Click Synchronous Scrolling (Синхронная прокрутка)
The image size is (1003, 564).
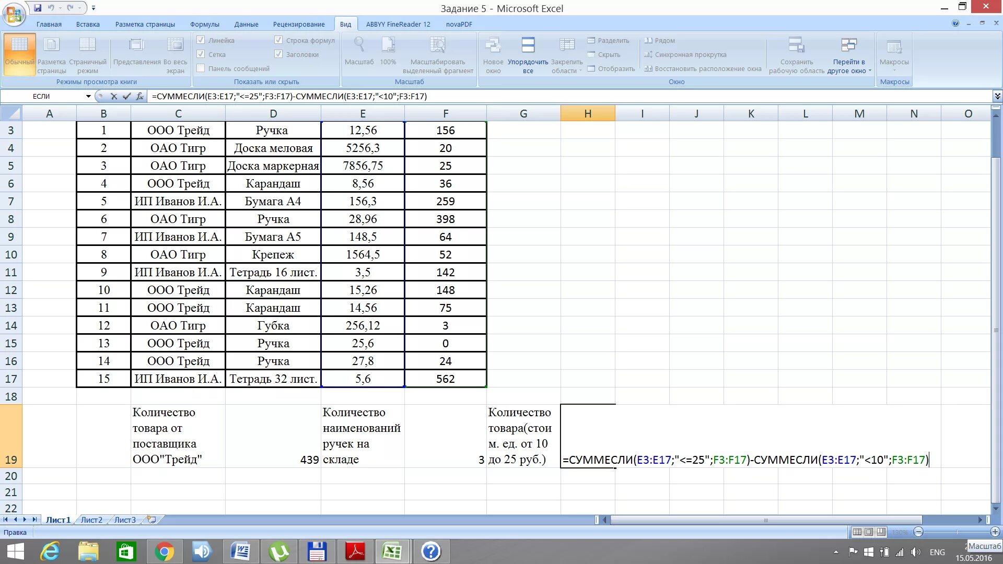coord(685,54)
